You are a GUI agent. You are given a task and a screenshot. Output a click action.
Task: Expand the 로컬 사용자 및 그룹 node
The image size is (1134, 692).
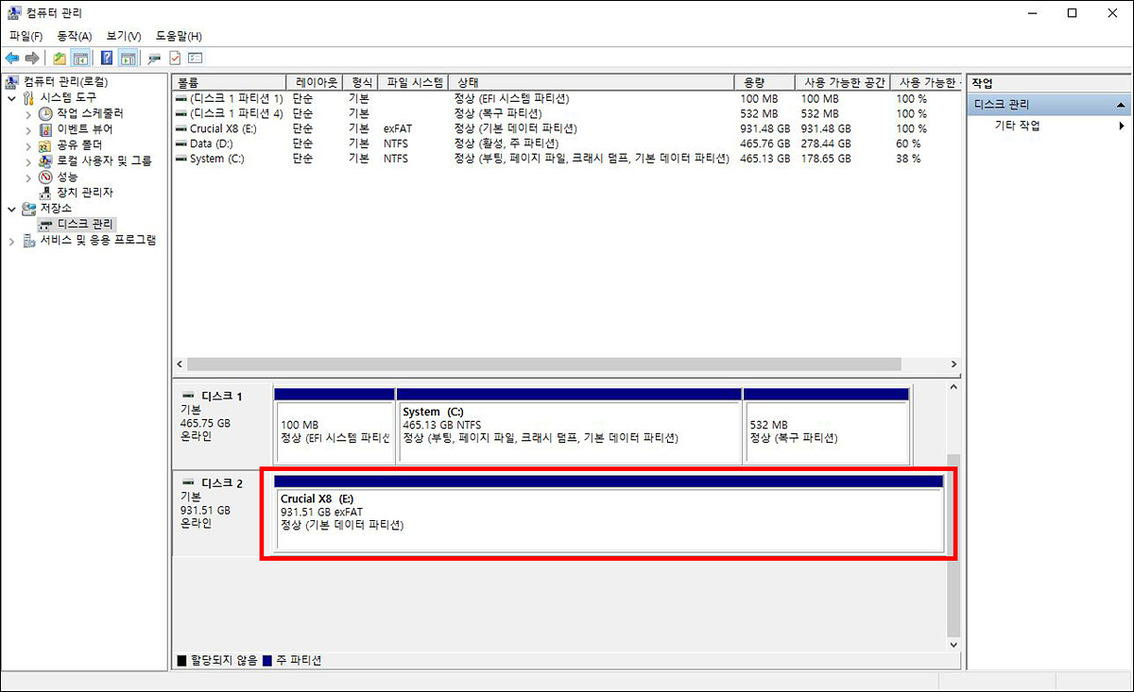tap(28, 161)
